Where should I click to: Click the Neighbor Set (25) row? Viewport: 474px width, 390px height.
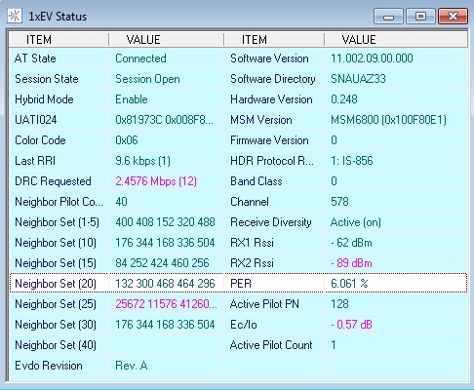click(238, 304)
